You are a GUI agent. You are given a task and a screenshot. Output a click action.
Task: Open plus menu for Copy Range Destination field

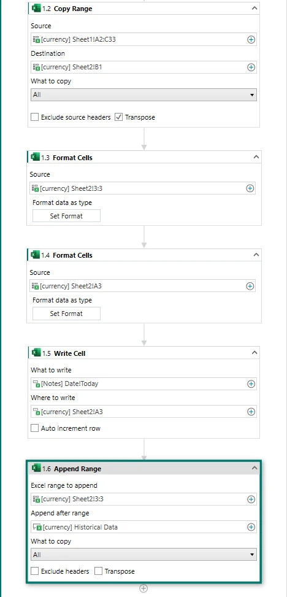tap(251, 67)
